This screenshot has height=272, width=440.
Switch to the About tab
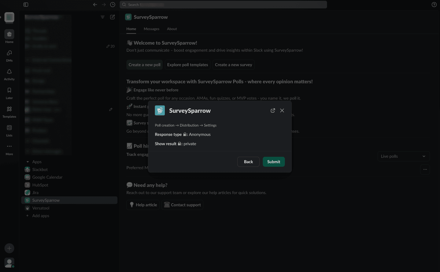[x=172, y=29]
